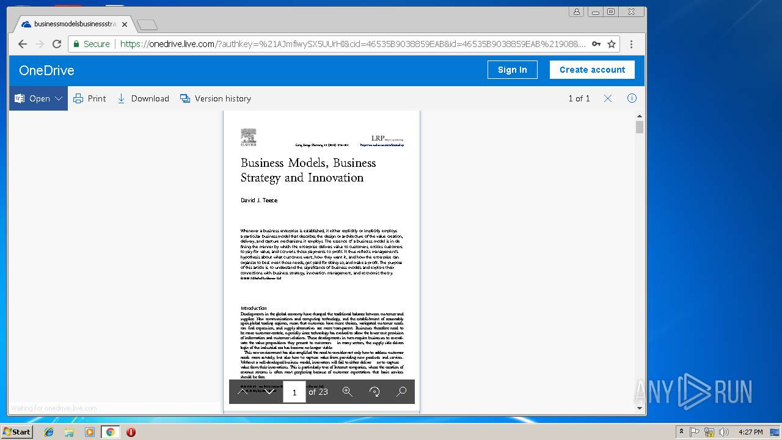This screenshot has height=440, width=782.
Task: Go to next PDF page arrow
Action: point(269,392)
